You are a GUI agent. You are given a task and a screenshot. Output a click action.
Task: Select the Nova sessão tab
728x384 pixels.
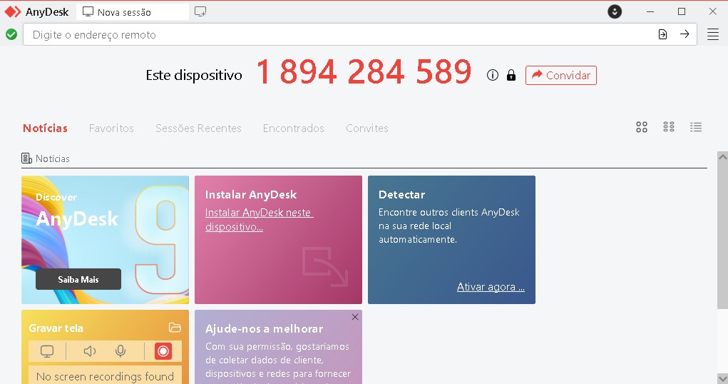tap(133, 12)
